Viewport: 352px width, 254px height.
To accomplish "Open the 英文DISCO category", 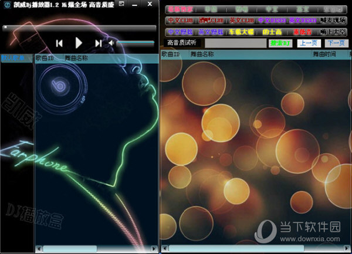I will 303,21.
